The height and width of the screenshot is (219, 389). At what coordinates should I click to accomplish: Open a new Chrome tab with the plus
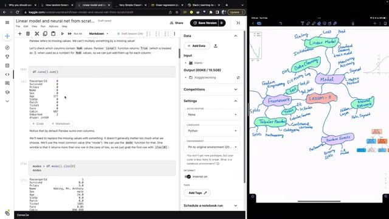pyautogui.click(x=227, y=5)
